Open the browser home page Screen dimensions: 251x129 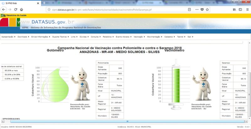pyautogui.click(x=21, y=10)
